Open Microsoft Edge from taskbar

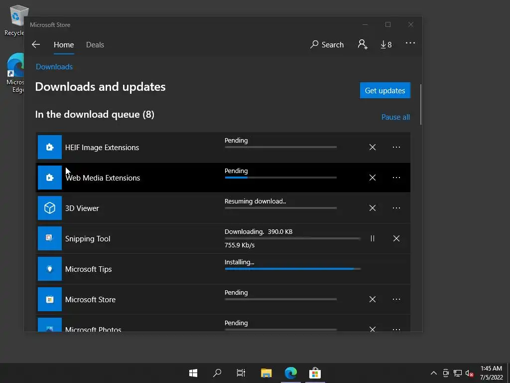(291, 373)
